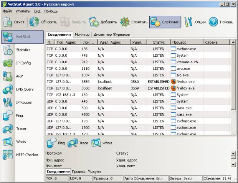Select UDP svchost.exe port 1900 row
The width and height of the screenshot is (238, 183).
(138, 127)
